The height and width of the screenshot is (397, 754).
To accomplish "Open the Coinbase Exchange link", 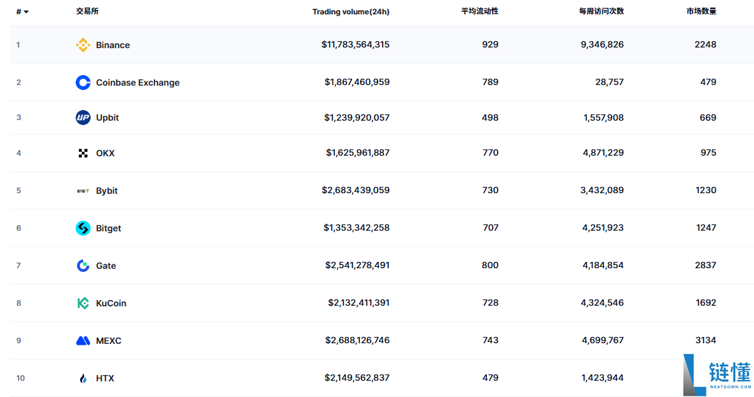I will tap(138, 83).
